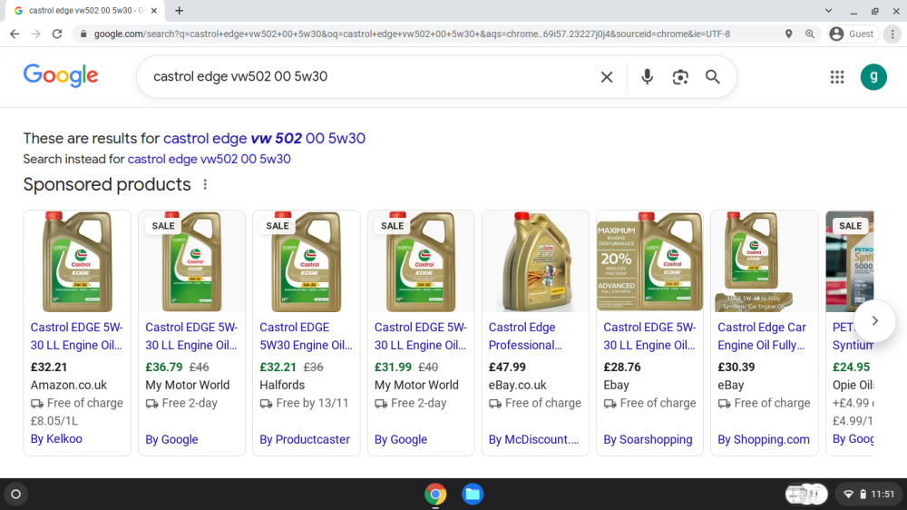Open Chrome three-dot menu
Viewport: 907px width, 510px height.
pyautogui.click(x=892, y=34)
